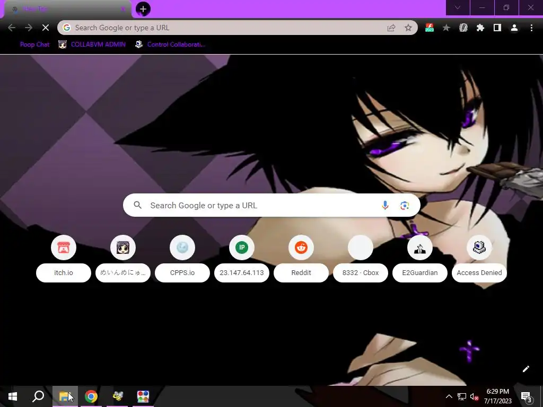The height and width of the screenshot is (407, 543).
Task: Click the muted volume tray icon
Action: 474,396
